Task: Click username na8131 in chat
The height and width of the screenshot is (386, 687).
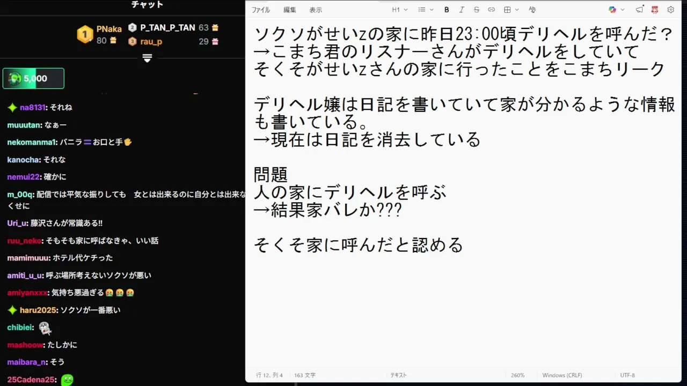Action: (33, 107)
